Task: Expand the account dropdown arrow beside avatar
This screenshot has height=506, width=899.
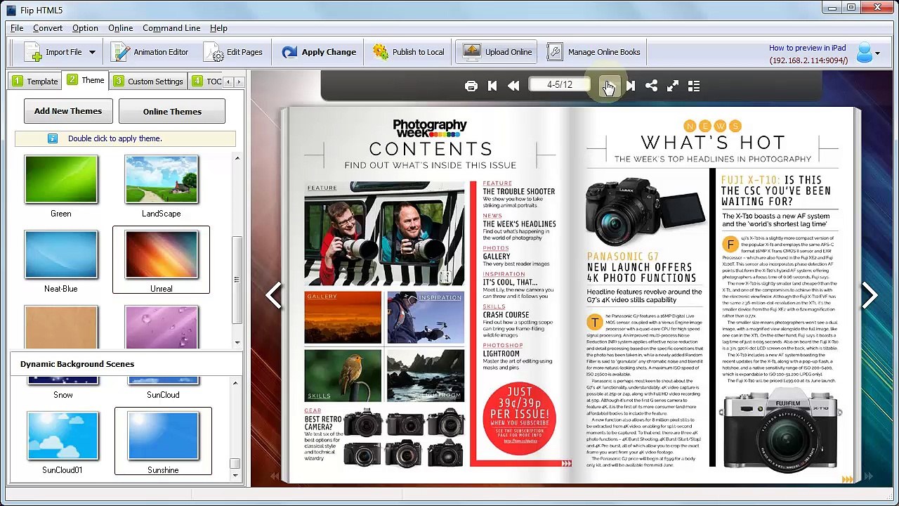Action: [x=877, y=53]
